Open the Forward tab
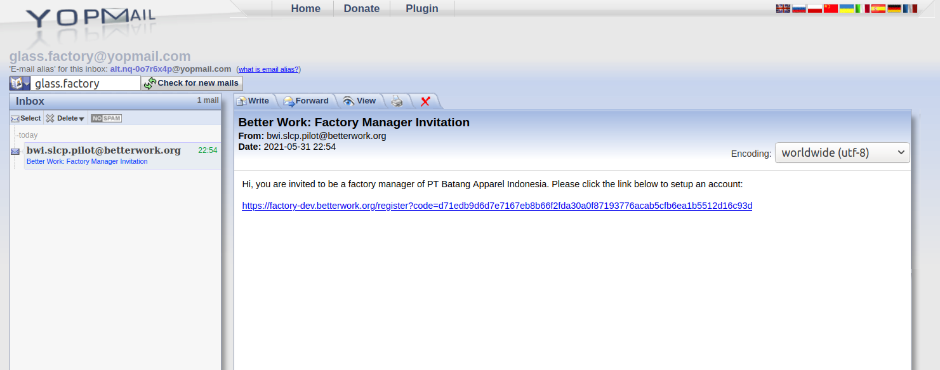 [306, 101]
